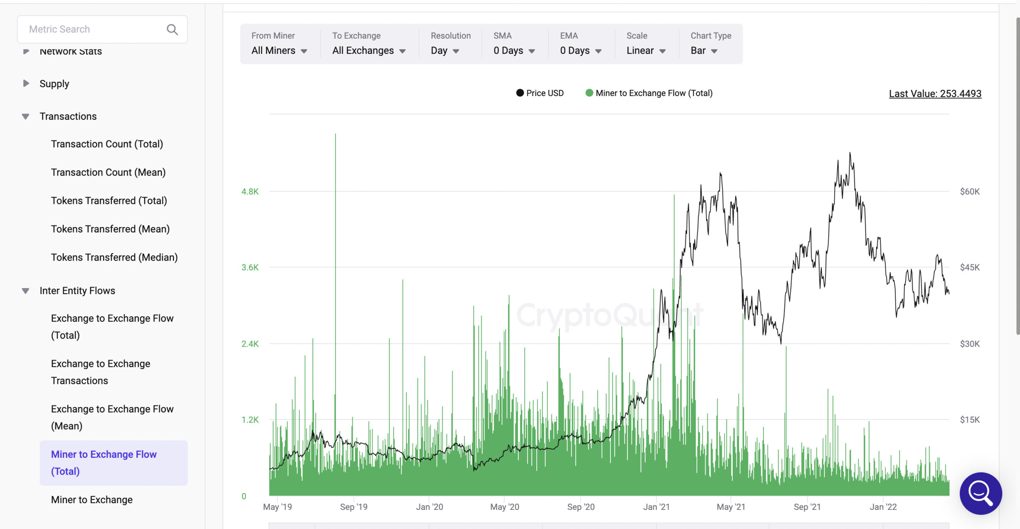The height and width of the screenshot is (529, 1020).
Task: Select Transaction Count (Total) metric
Action: tap(107, 144)
